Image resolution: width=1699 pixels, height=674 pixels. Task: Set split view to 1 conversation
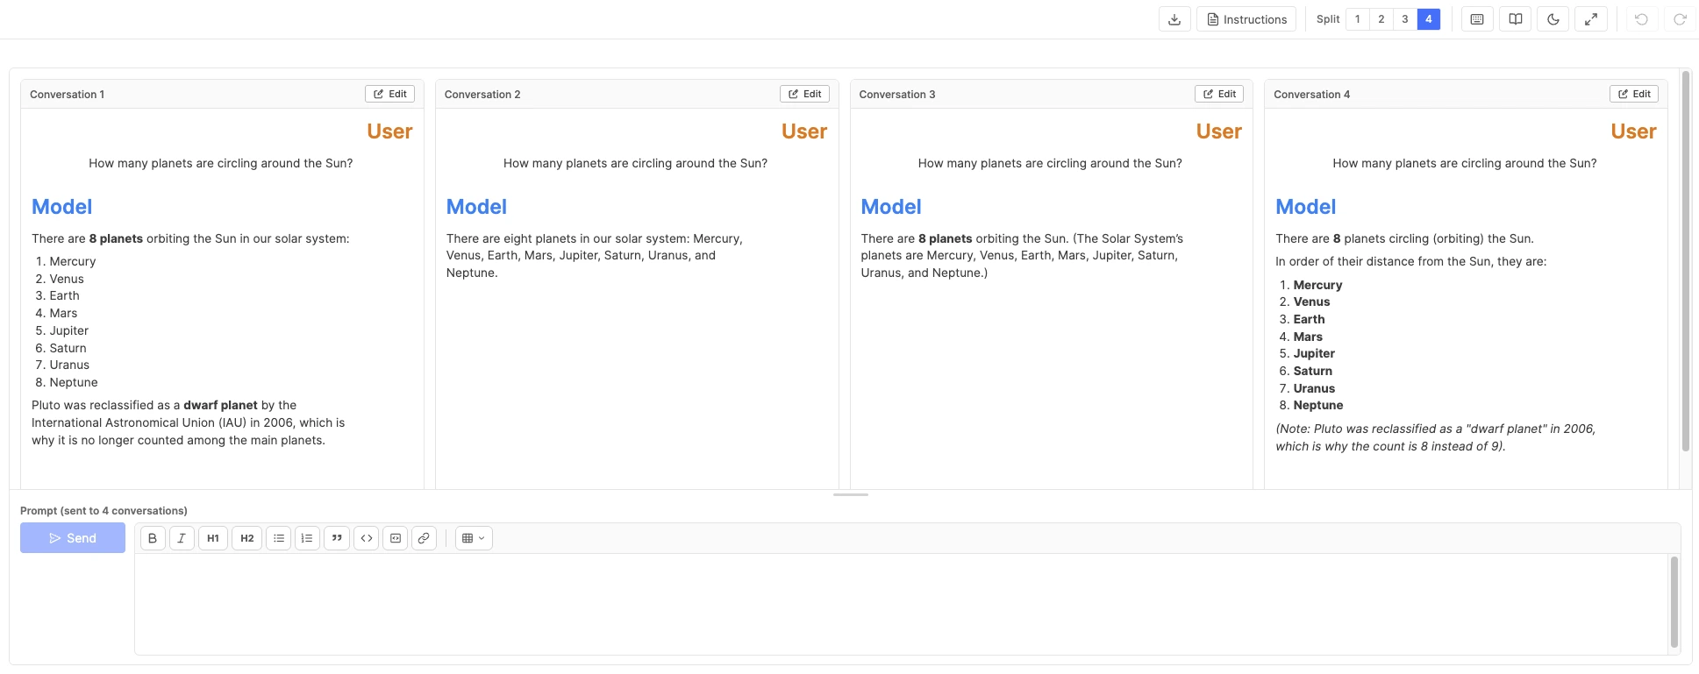[x=1358, y=19]
